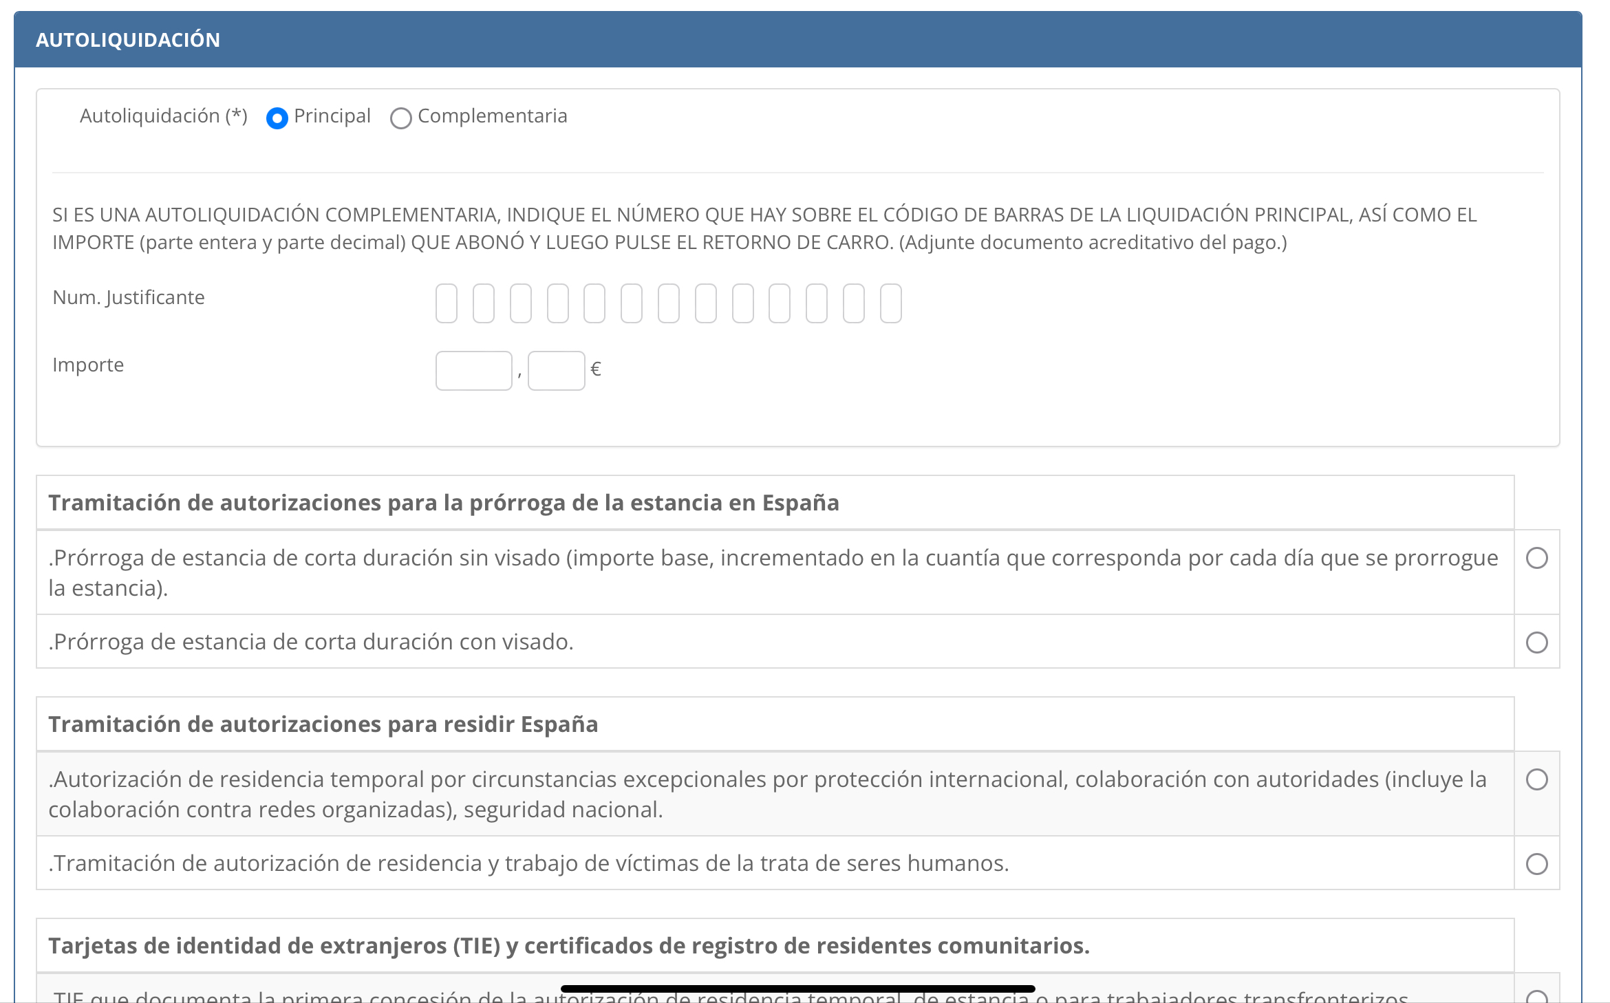Select the Complementaria radio option
The image size is (1610, 1003).
point(400,118)
